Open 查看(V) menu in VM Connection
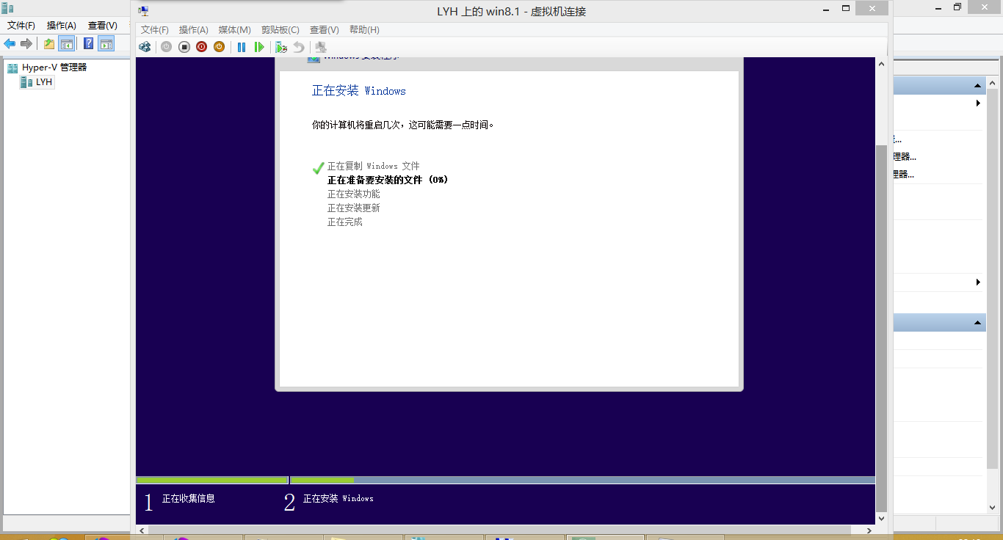The image size is (1003, 540). 325,30
